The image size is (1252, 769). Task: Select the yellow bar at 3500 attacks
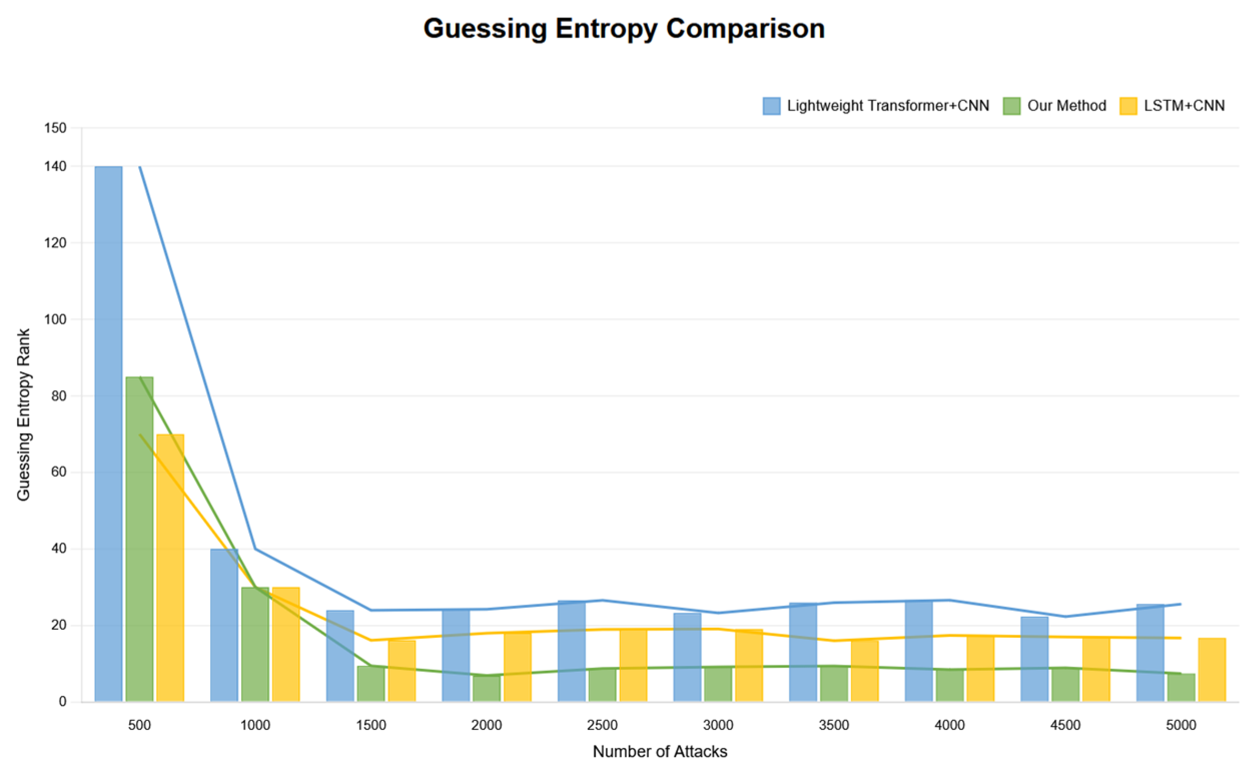click(x=865, y=671)
